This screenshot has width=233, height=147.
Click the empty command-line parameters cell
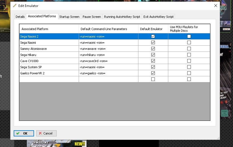pos(109,79)
